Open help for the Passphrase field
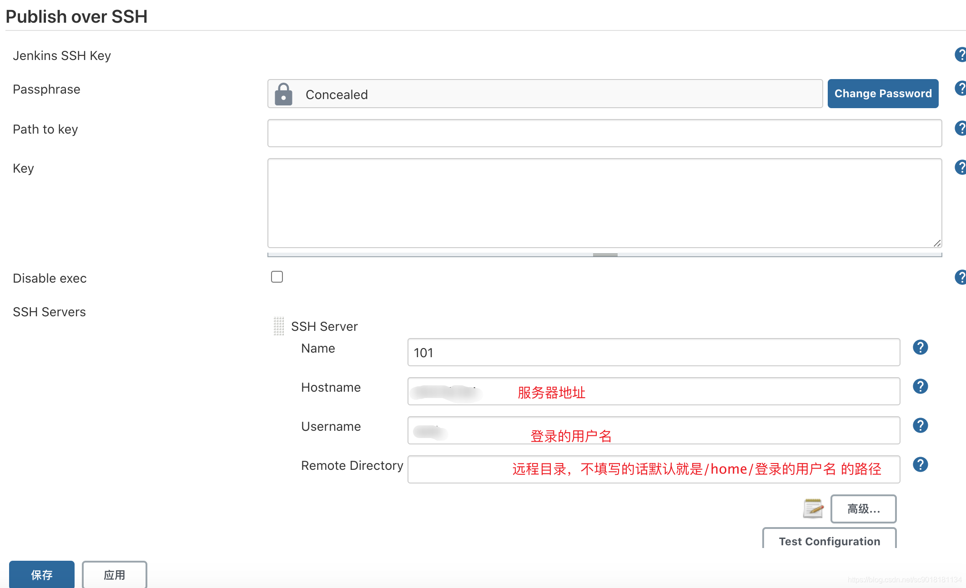This screenshot has height=588, width=966. pos(961,88)
